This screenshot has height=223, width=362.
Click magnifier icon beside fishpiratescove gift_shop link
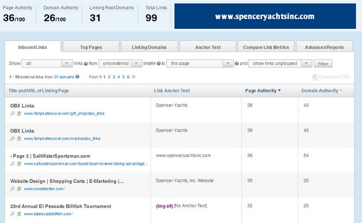[x=12, y=113]
